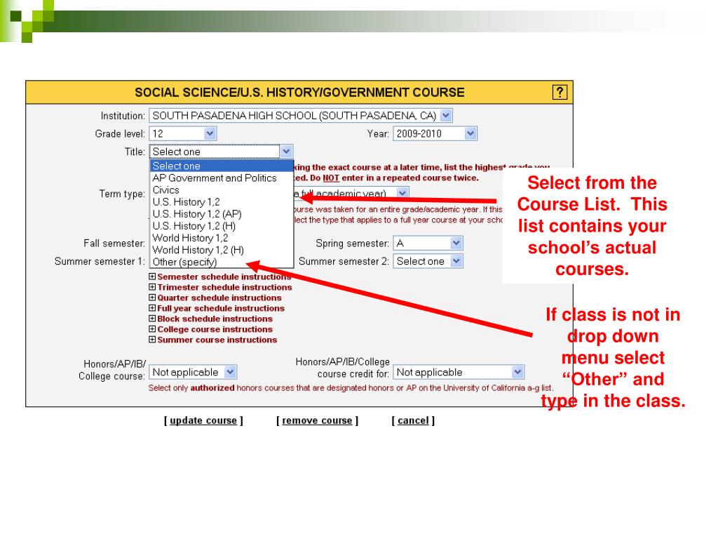Viewport: 718px width, 539px height.
Task: Click the form heading 'SOCIAL SCIENCE/U.S. HISTORY/GOVERNMENT COURSE'
Action: (299, 93)
